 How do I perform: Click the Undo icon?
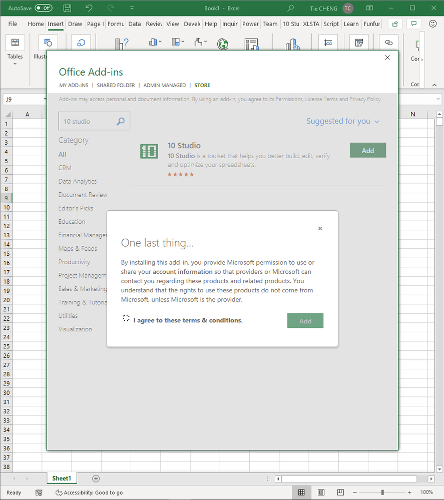(x=89, y=8)
